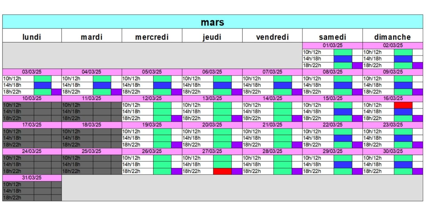Select the 18h/22h label under 07/03/25
The height and width of the screenshot is (215, 426).
pos(251,92)
